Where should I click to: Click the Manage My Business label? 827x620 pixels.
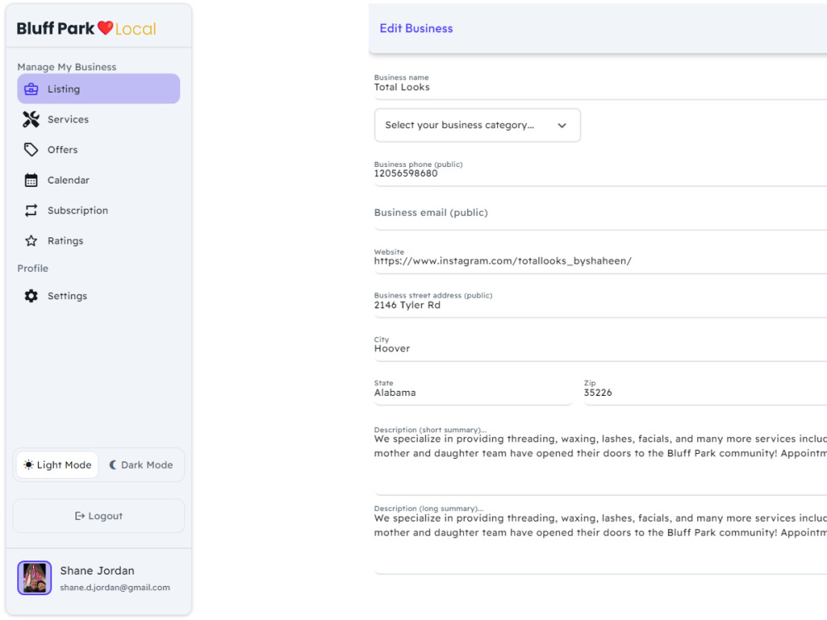(67, 67)
